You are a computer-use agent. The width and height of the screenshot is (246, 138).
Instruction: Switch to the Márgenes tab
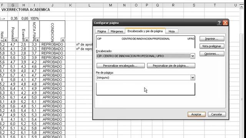(x=117, y=31)
